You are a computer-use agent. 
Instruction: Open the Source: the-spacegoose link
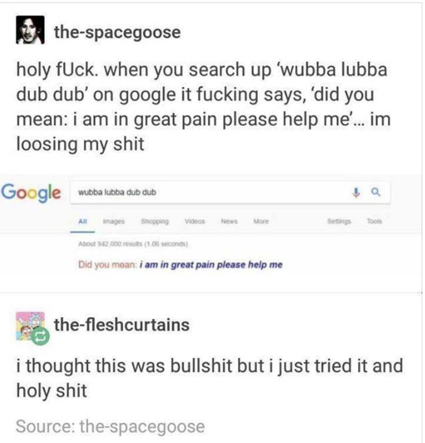point(110,427)
